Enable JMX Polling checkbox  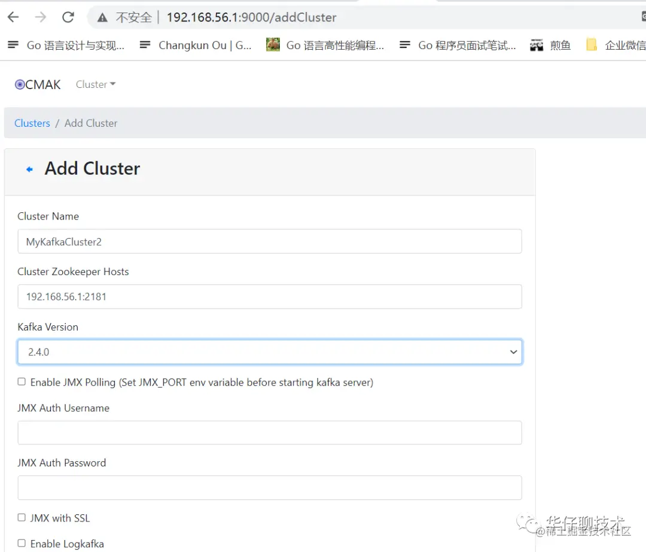[22, 382]
